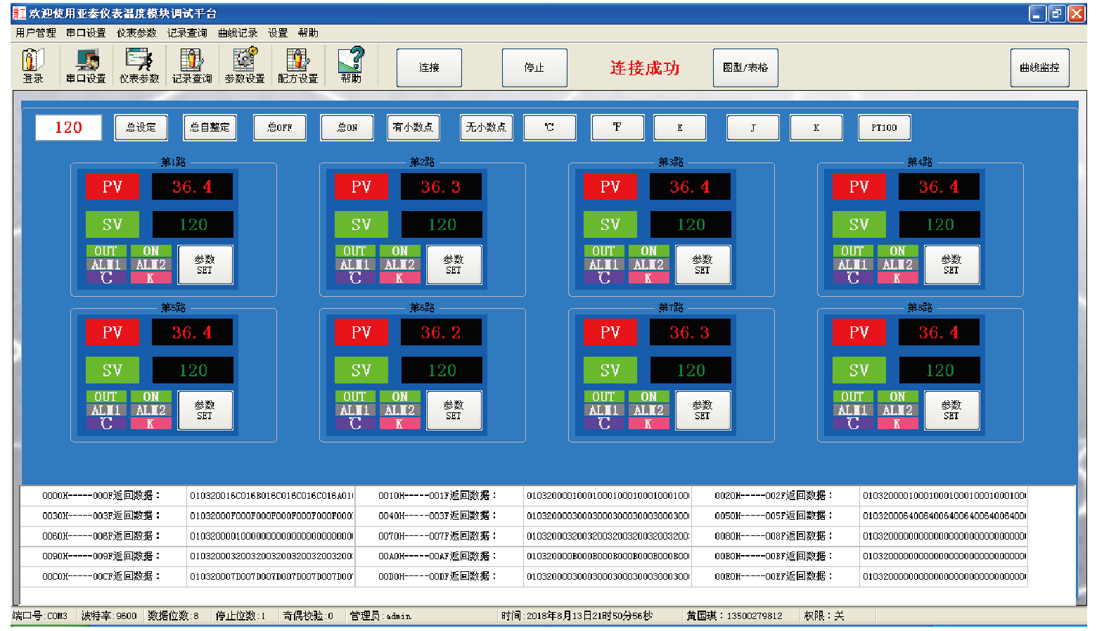
Task: Open 串口设置 serial port toolbar icon
Action: click(86, 65)
